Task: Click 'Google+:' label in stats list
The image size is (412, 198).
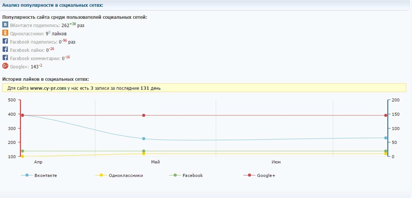Action: tap(20, 67)
